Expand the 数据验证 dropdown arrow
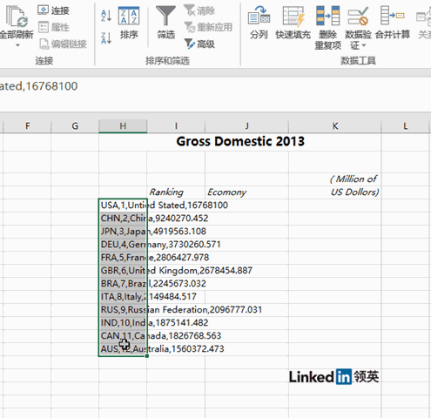 click(x=364, y=45)
